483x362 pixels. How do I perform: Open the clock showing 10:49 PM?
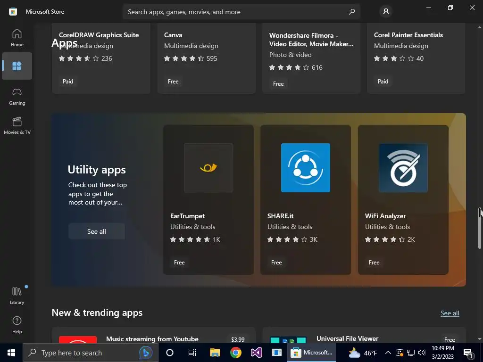(442, 353)
